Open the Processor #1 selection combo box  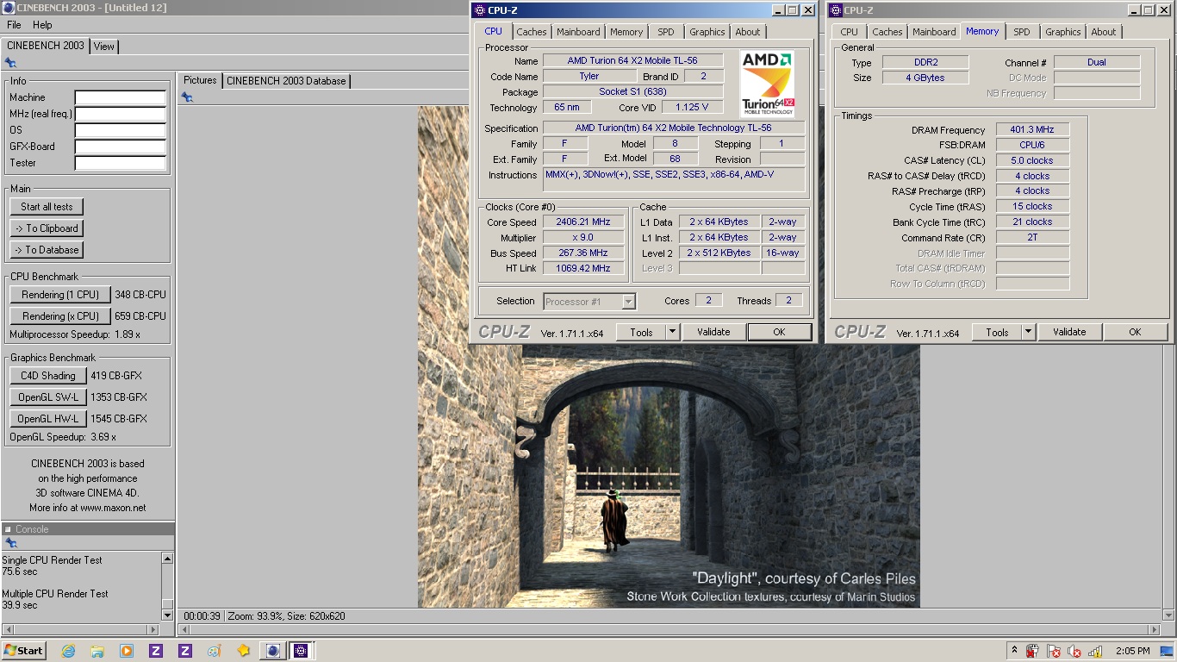point(589,302)
